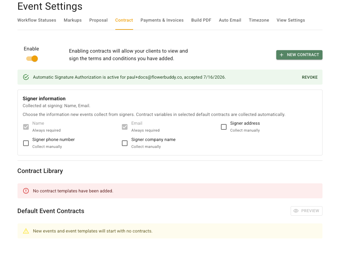Open the Proposal tab
This screenshot has height=256, width=340.
(98, 20)
